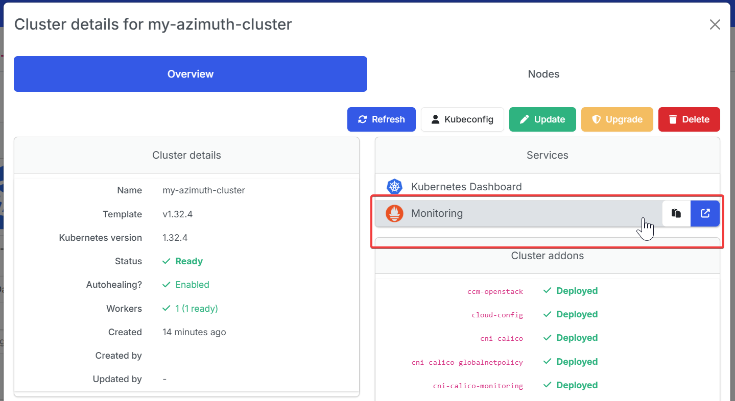
Task: Click the Kubeconfig button
Action: coord(462,119)
